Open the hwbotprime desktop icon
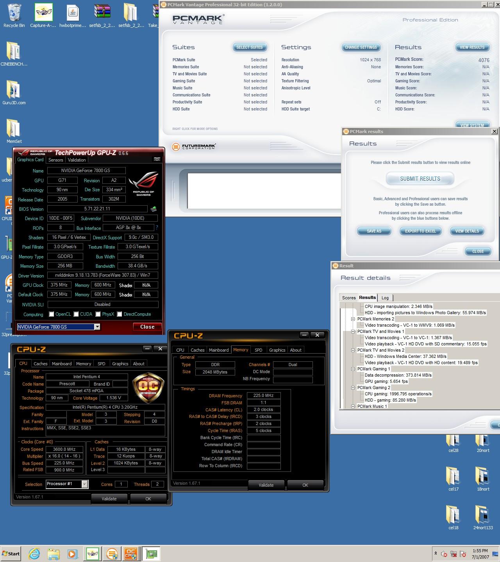The width and height of the screenshot is (500, 562). coord(73,16)
